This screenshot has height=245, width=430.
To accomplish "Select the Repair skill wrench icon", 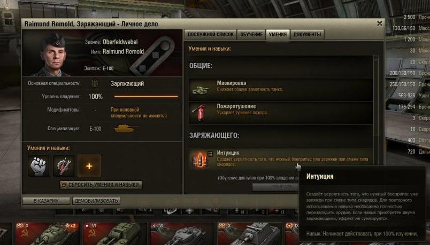I will [64, 165].
